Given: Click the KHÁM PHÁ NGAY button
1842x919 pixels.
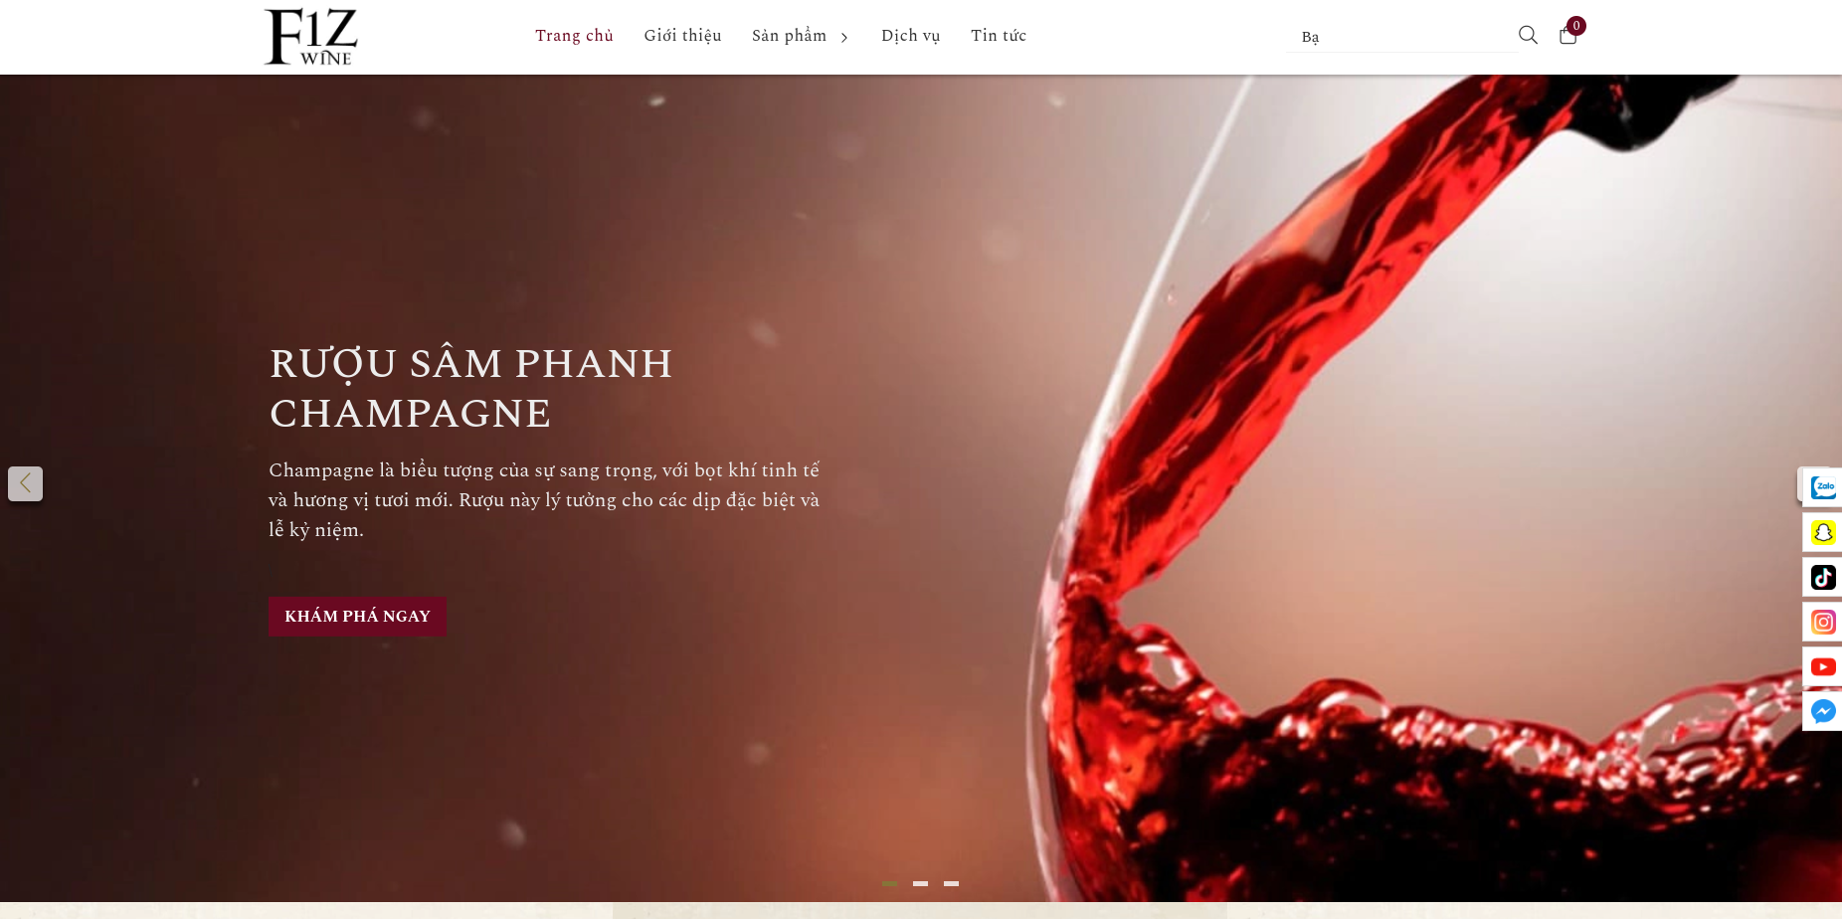Looking at the screenshot, I should point(357,616).
